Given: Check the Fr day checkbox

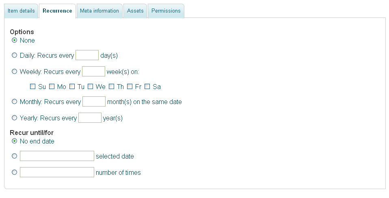Looking at the screenshot, I should click(130, 87).
